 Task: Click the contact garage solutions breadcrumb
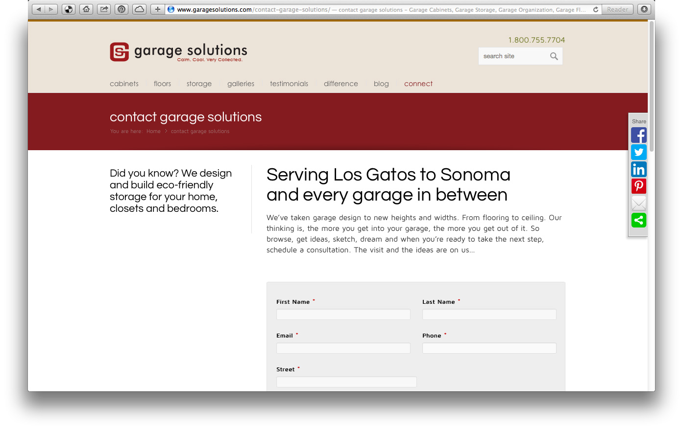(200, 131)
